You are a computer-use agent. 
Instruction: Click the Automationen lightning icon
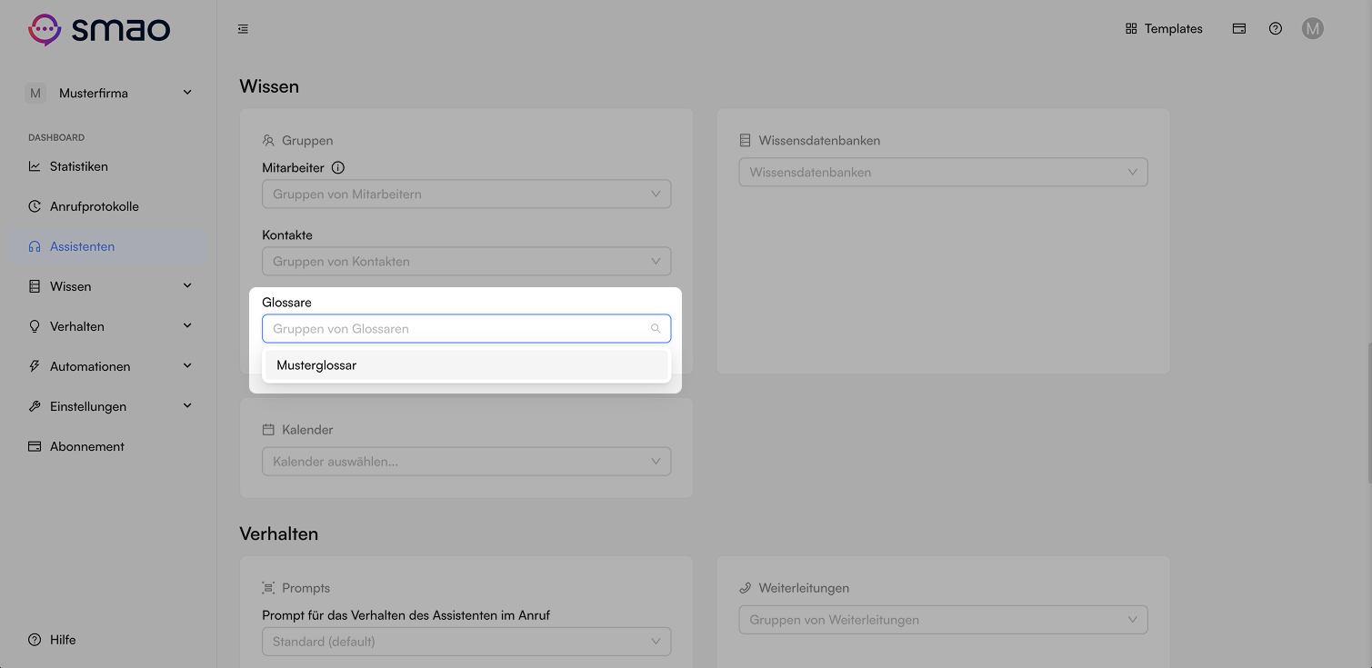tap(35, 366)
